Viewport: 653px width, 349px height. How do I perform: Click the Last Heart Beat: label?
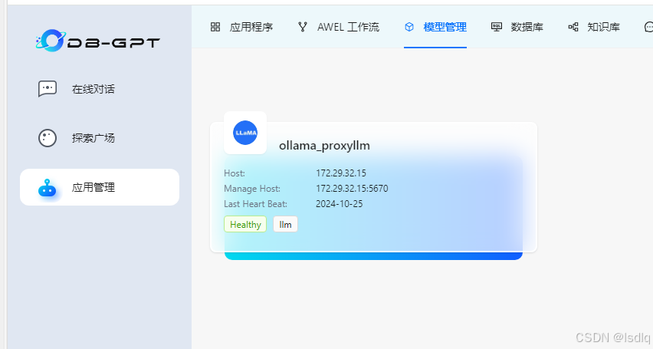pyautogui.click(x=256, y=204)
